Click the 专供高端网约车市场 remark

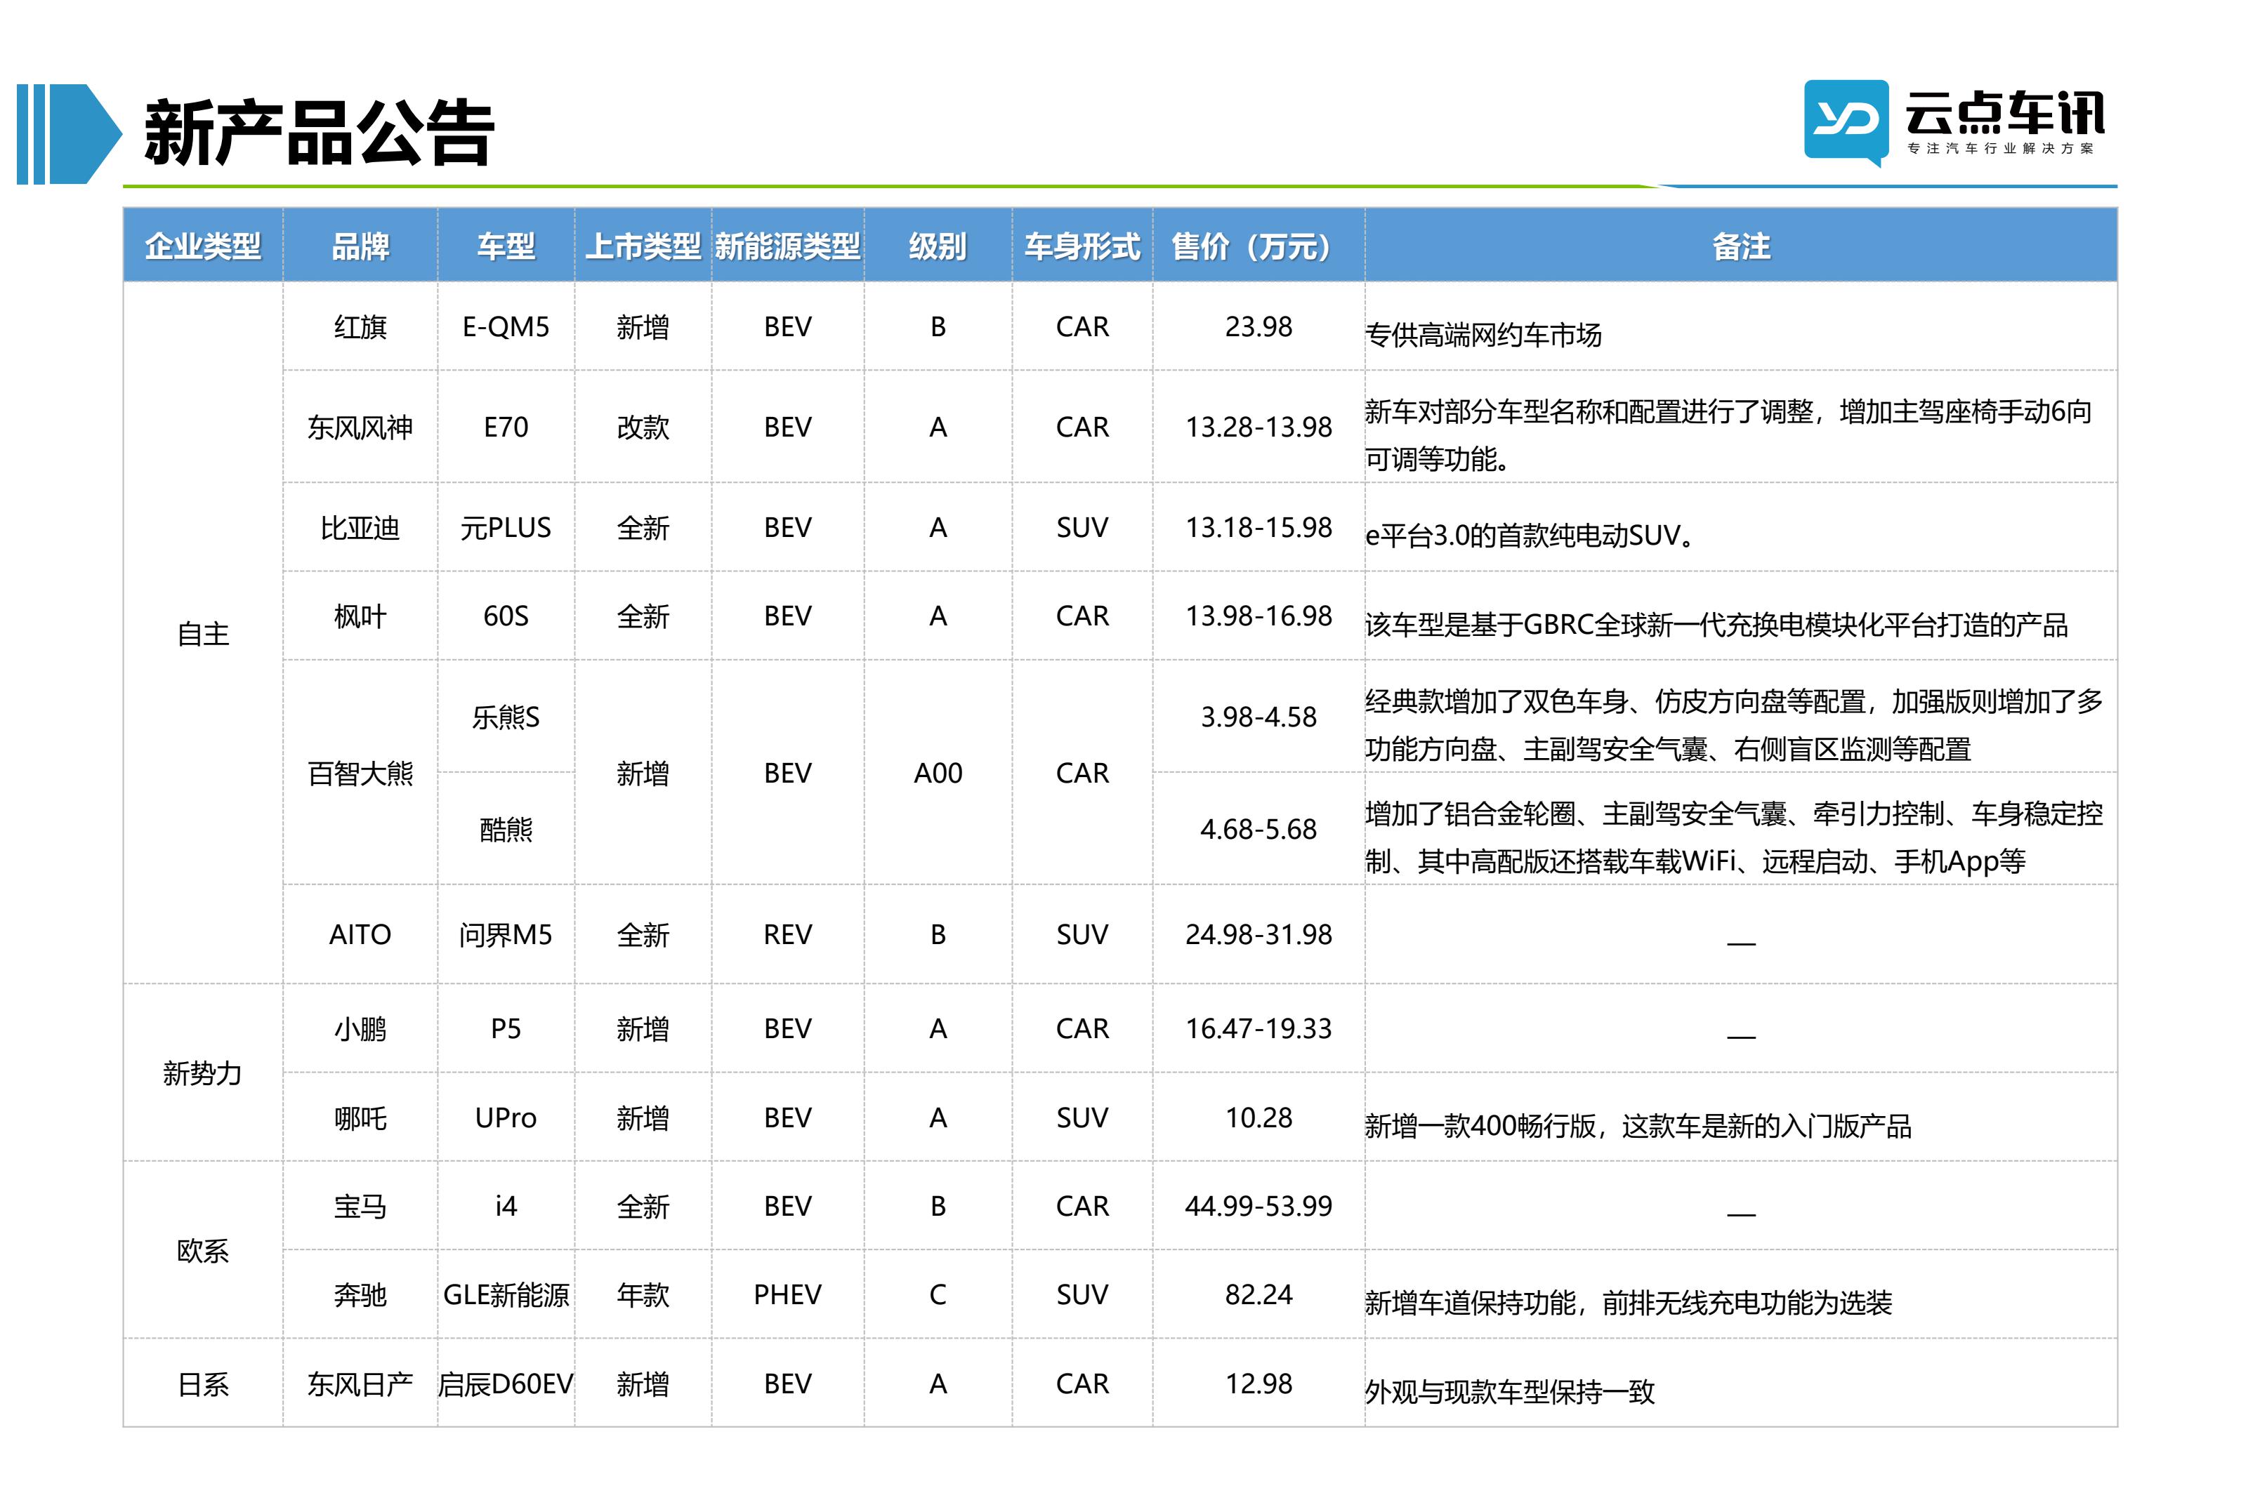point(1483,335)
